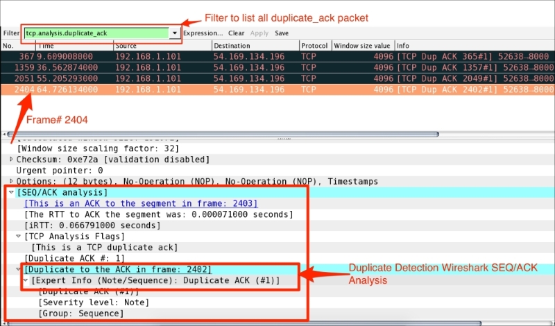555x326 pixels.
Task: Sort by the Source column header
Action: pyautogui.click(x=163, y=46)
